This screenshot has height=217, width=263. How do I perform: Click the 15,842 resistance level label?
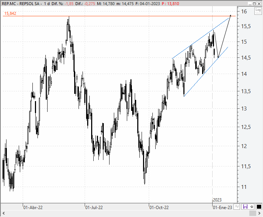[x=10, y=13]
